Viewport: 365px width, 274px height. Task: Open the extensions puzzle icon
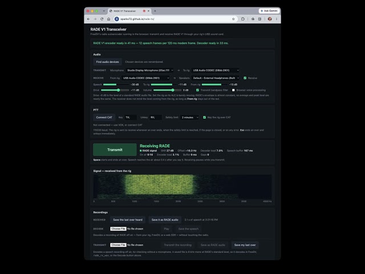click(x=243, y=19)
